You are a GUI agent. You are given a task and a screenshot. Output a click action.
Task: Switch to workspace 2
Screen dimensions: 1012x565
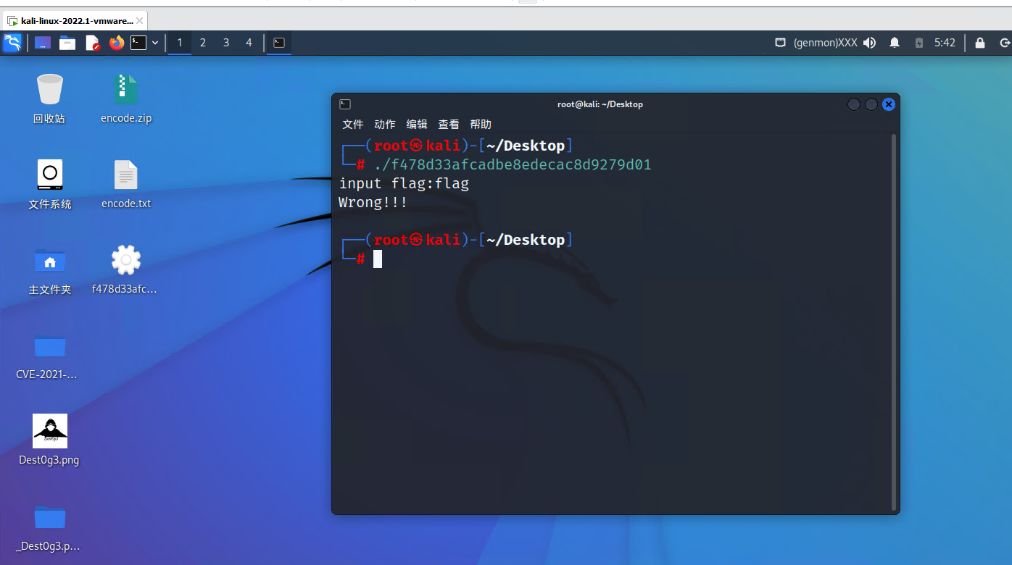pos(203,43)
